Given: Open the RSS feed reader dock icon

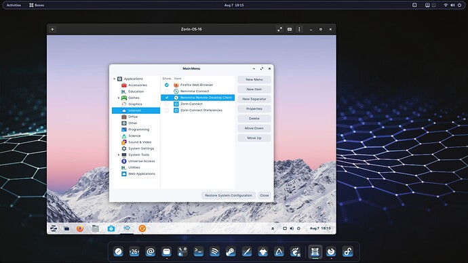Looking at the screenshot, I should (x=214, y=251).
